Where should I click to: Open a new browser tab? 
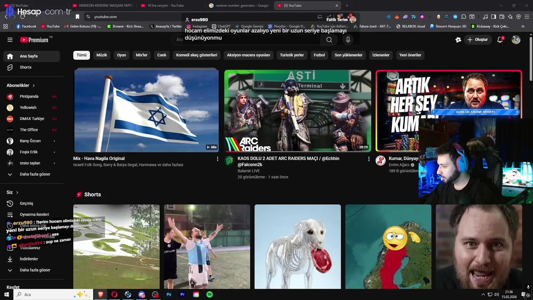point(347,5)
